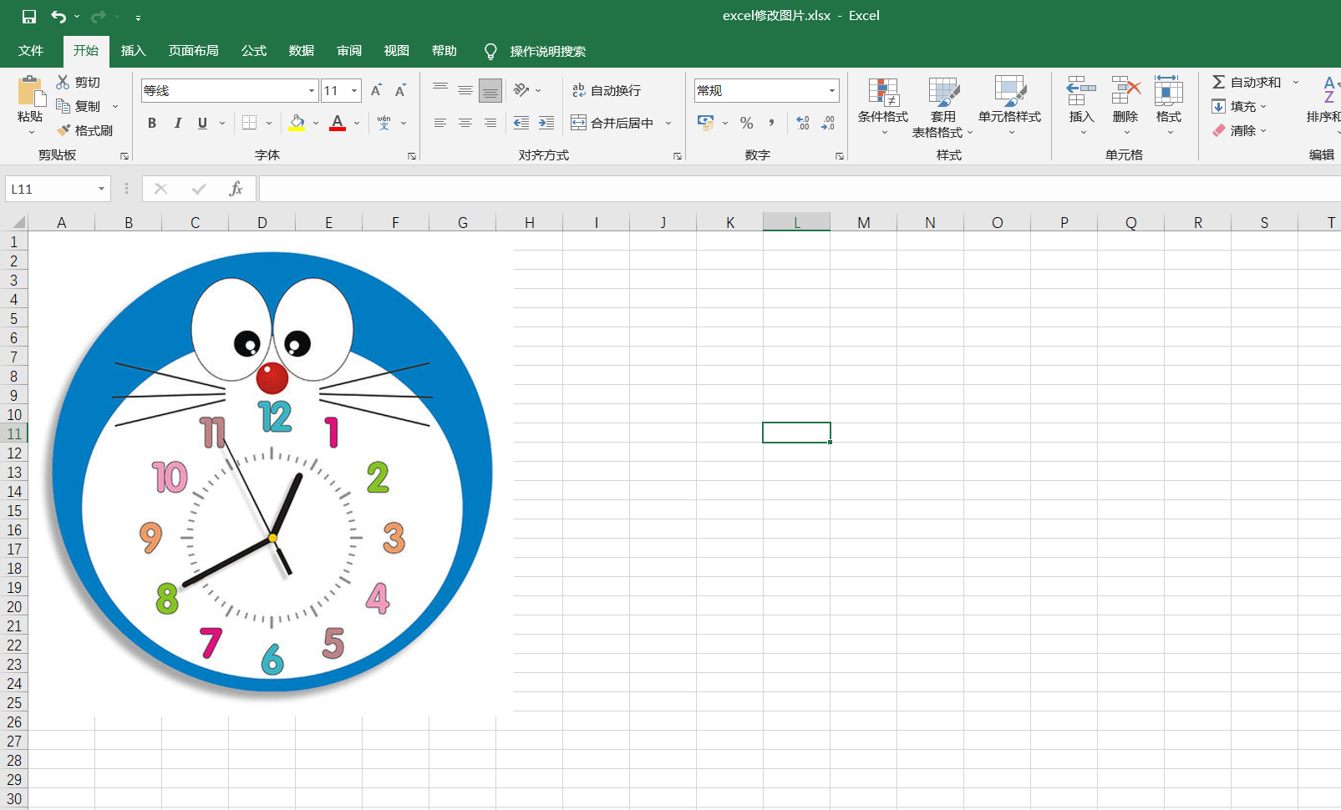The image size is (1341, 810).
Task: Toggle align text left
Action: point(440,123)
